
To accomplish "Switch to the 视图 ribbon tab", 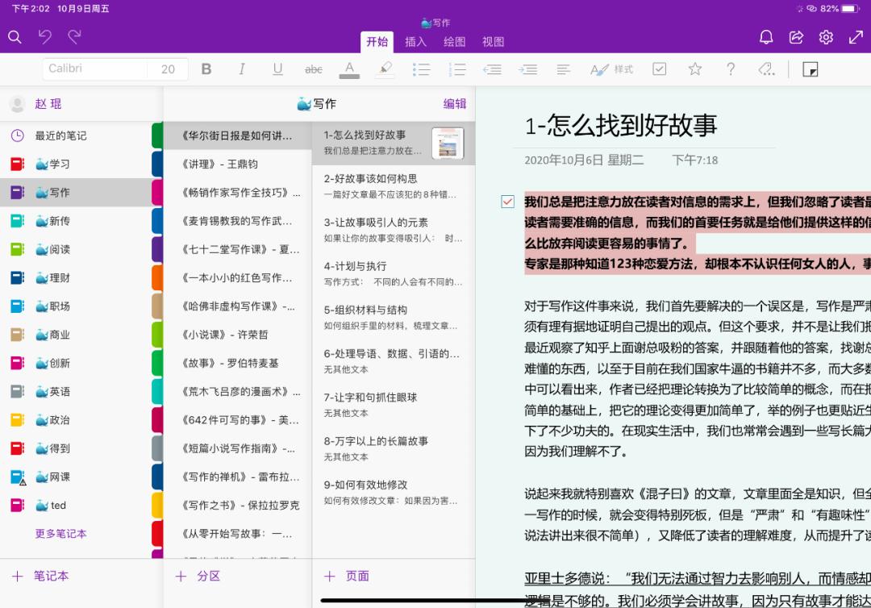I will pyautogui.click(x=491, y=43).
